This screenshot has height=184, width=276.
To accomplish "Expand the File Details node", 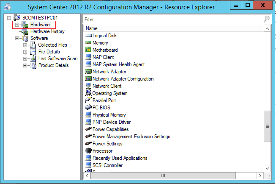I will click(x=25, y=52).
